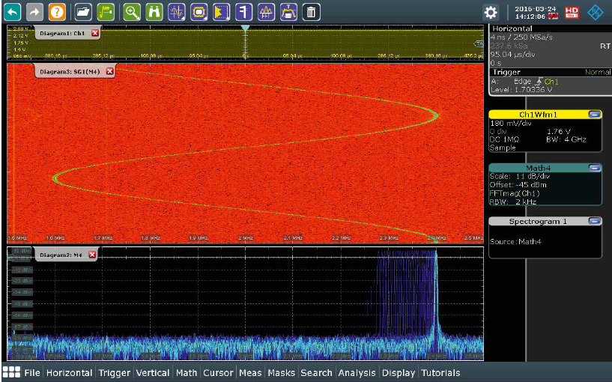
Task: Open the help question mark icon
Action: pyautogui.click(x=57, y=12)
